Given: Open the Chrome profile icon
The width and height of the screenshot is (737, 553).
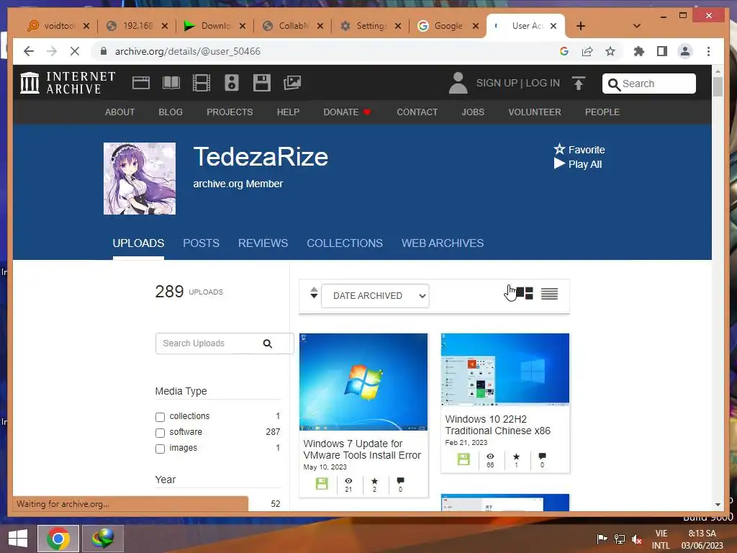Looking at the screenshot, I should (685, 51).
